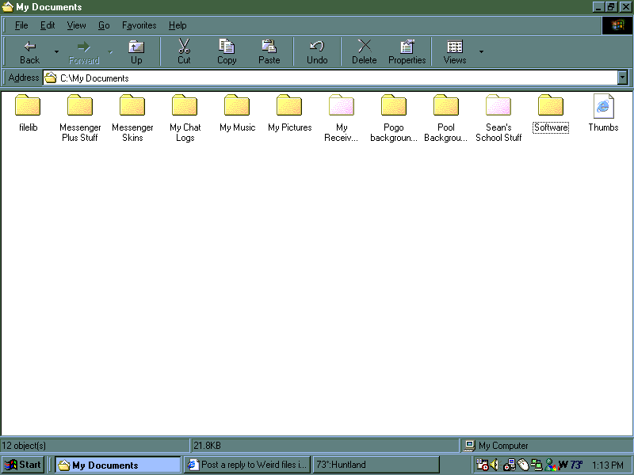
Task: Open the Back history dropdown arrow
Action: pos(56,52)
